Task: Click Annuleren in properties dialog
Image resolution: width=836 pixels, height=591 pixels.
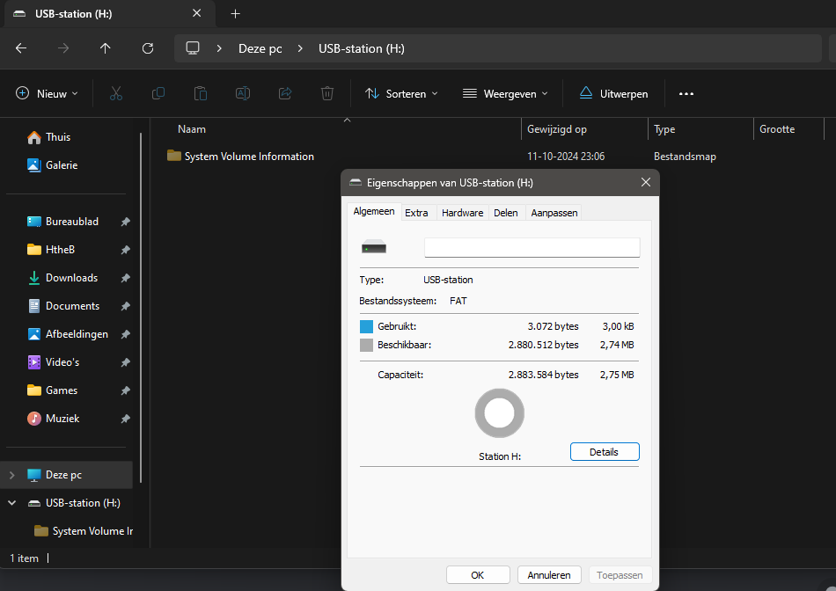Action: [549, 575]
